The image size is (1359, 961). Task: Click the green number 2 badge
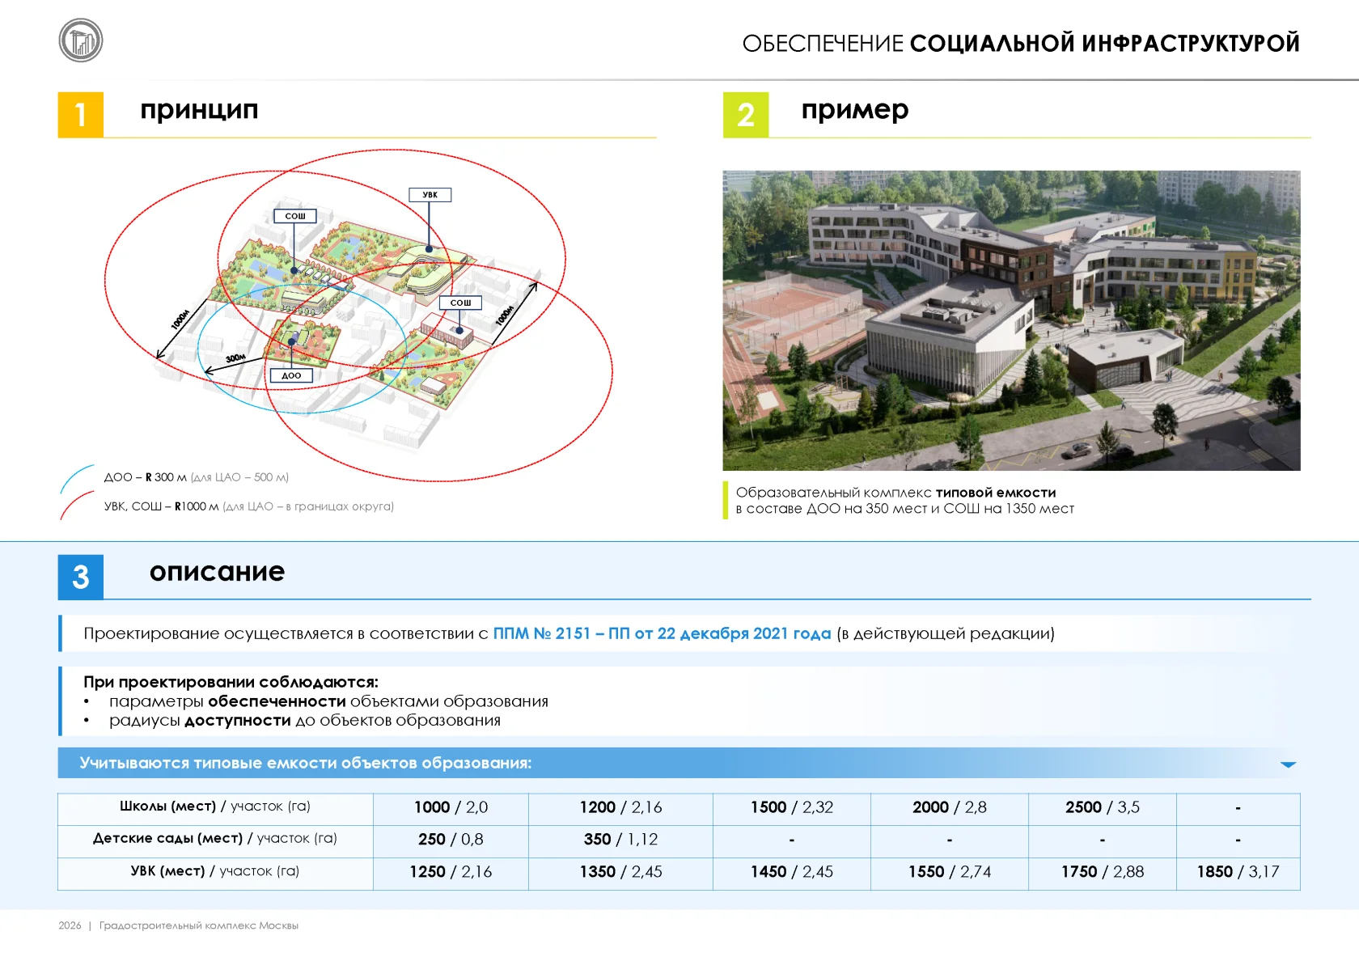pyautogui.click(x=746, y=115)
